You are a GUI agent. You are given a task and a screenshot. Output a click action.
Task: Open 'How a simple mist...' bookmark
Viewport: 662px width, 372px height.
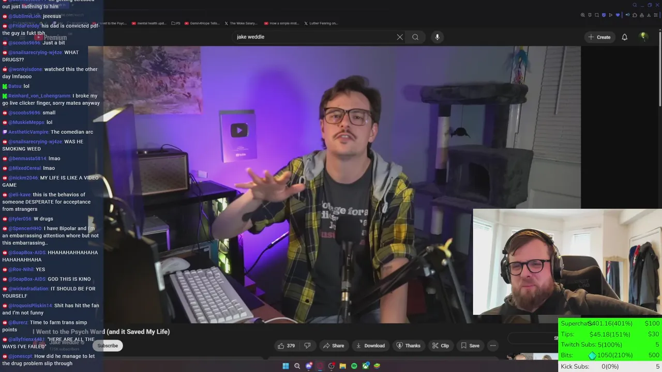click(281, 23)
